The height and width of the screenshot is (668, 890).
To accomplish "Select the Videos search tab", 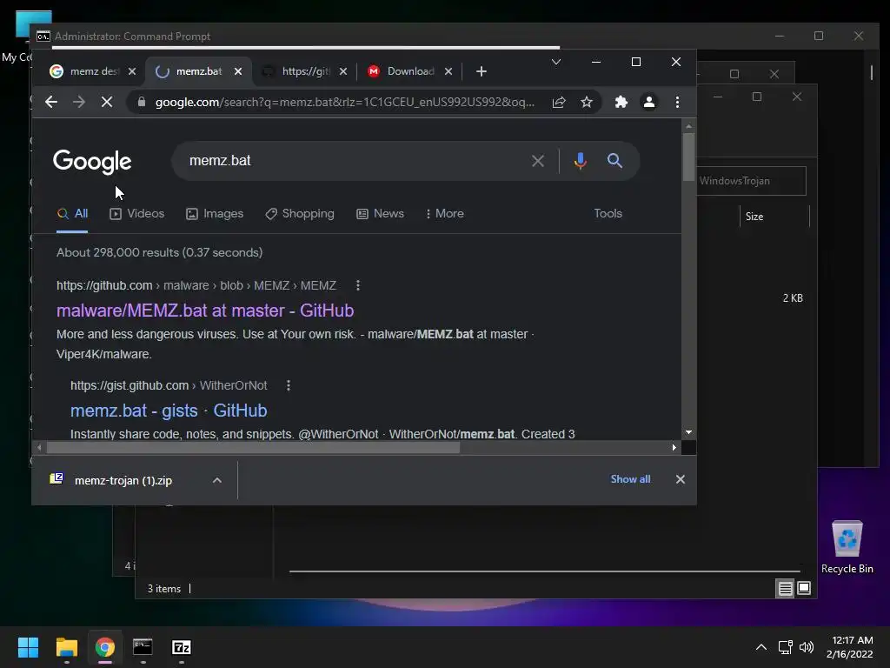I will [x=136, y=214].
